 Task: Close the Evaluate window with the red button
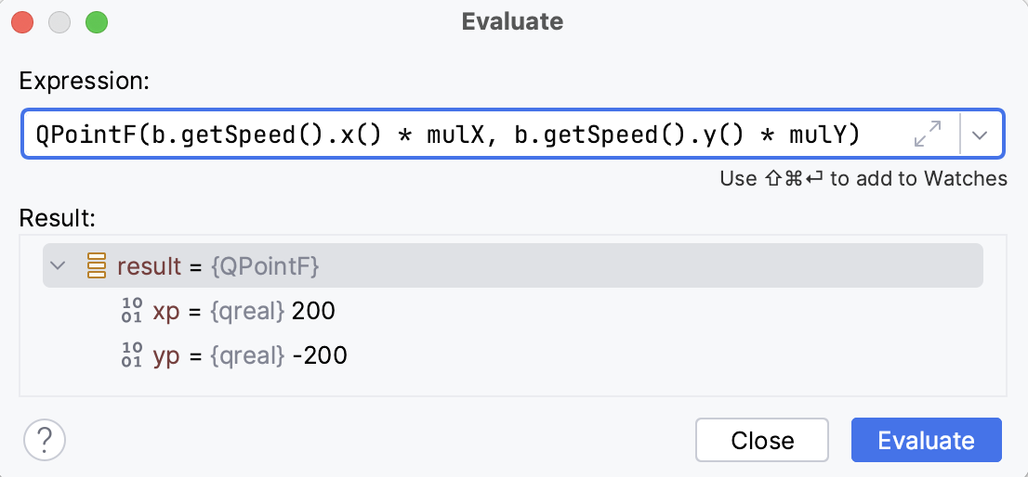tap(23, 22)
